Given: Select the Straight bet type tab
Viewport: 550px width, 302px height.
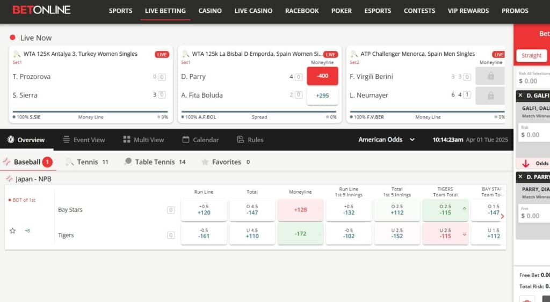Looking at the screenshot, I should coord(531,55).
